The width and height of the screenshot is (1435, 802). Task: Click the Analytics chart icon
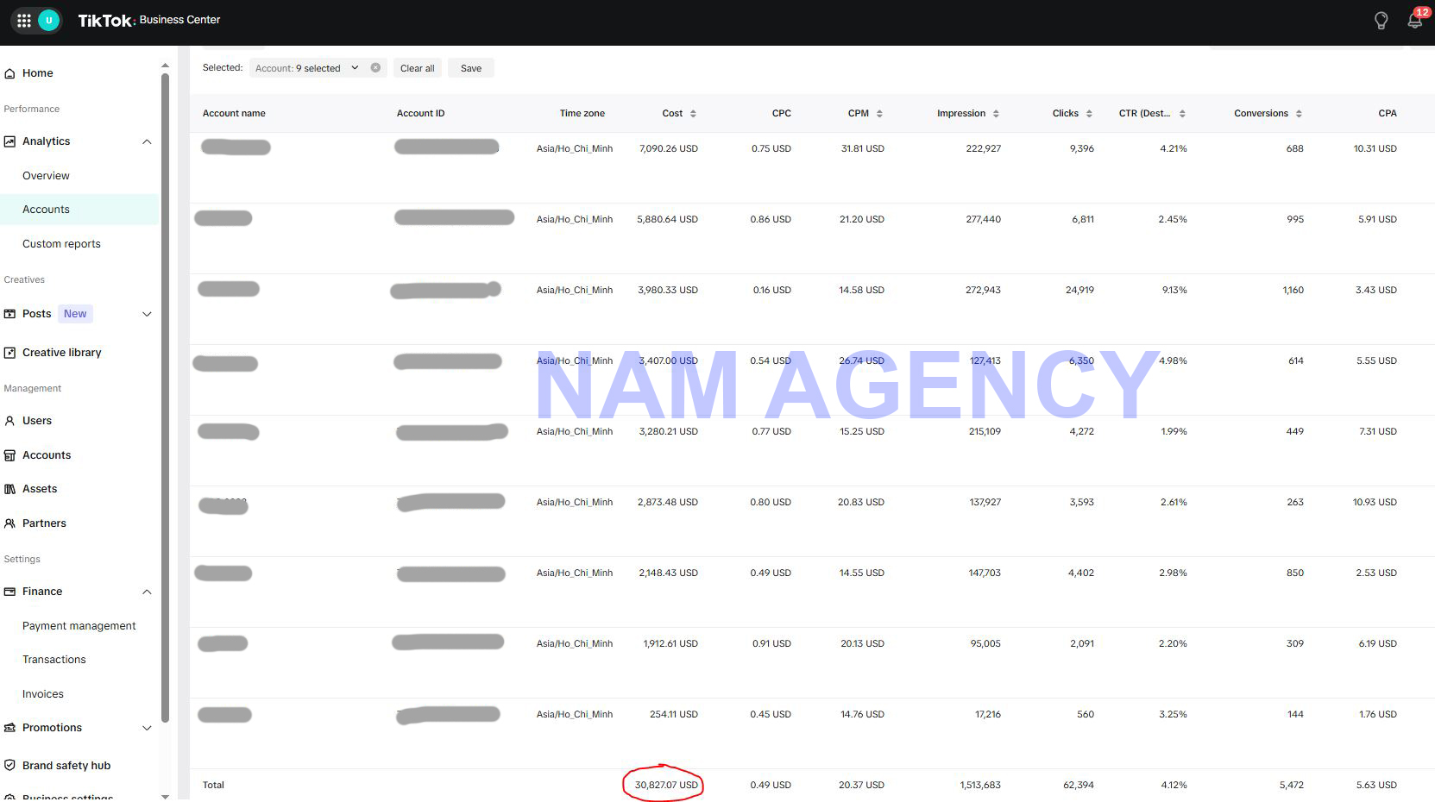(9, 141)
